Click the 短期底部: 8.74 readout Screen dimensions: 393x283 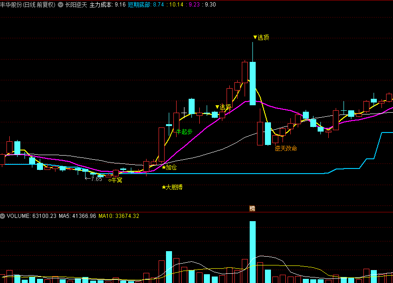[146, 5]
